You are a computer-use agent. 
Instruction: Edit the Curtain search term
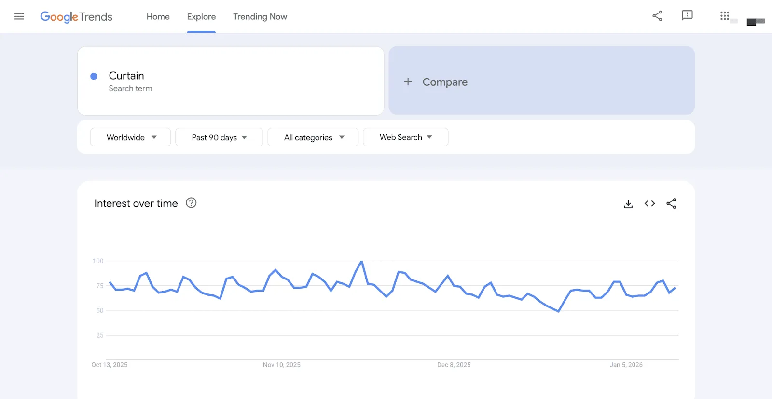pos(231,81)
